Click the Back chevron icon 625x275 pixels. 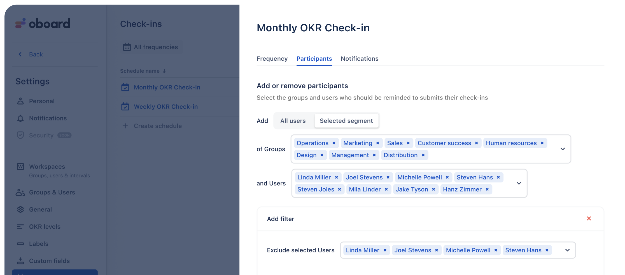(x=20, y=54)
